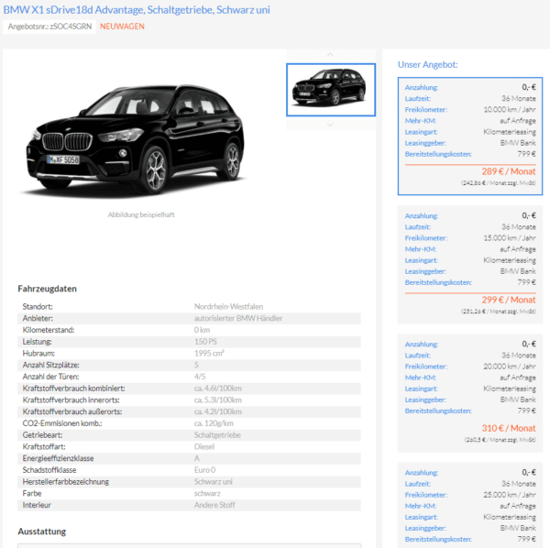Click the thumbnail carousel down arrow
The image size is (550, 548).
point(330,125)
